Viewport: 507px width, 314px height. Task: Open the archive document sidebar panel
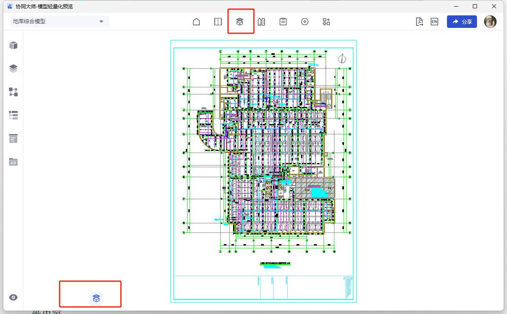click(x=13, y=138)
